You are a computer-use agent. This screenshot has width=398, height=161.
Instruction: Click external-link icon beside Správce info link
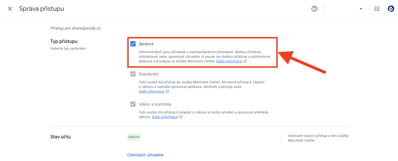click(x=245, y=61)
